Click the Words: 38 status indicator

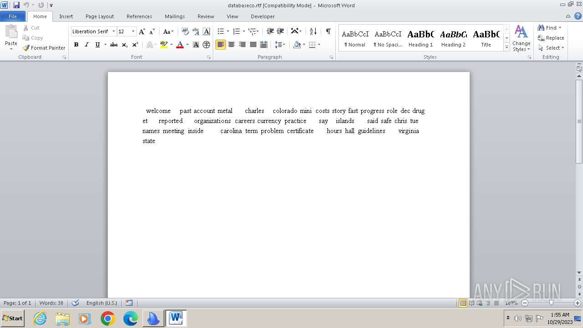[51, 303]
